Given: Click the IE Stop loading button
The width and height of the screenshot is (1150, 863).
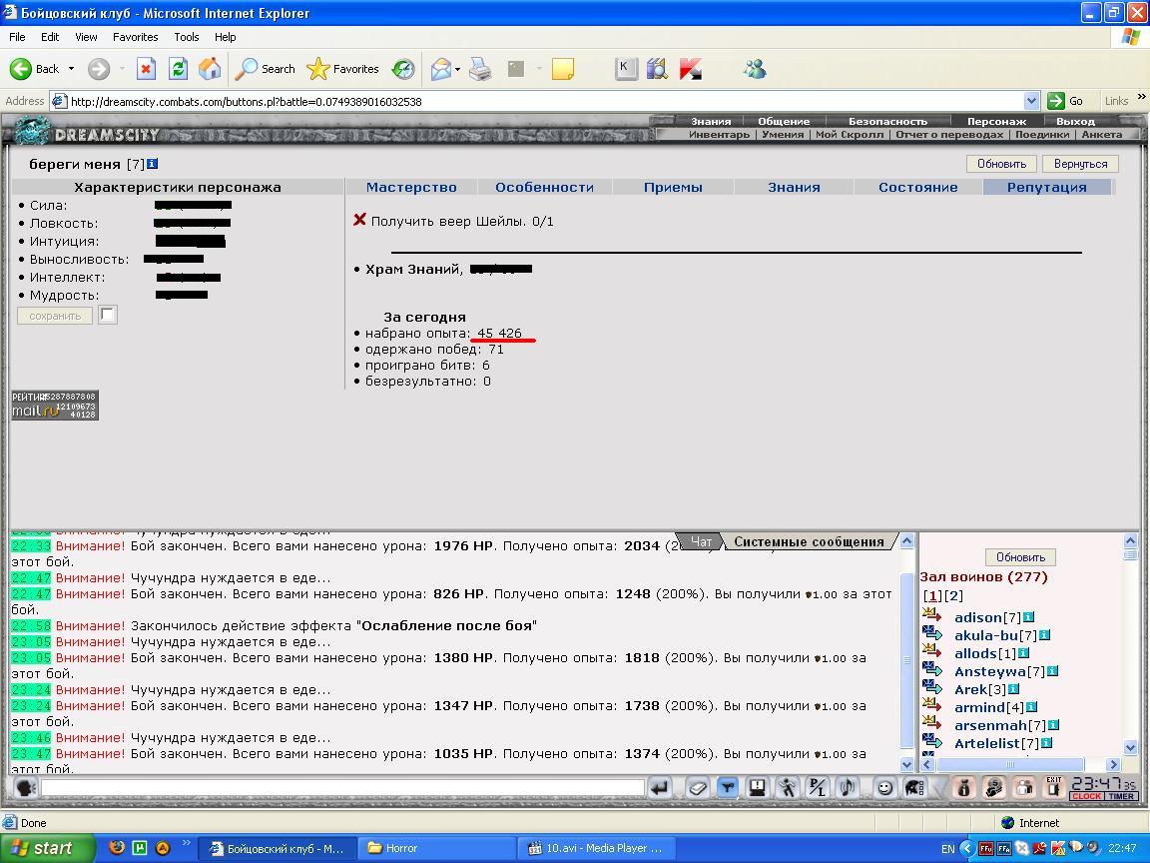Looking at the screenshot, I should [x=146, y=69].
